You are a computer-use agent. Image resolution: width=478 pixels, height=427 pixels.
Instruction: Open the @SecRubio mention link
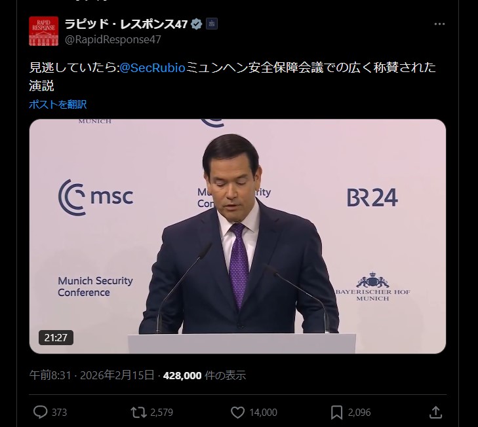[x=152, y=67]
